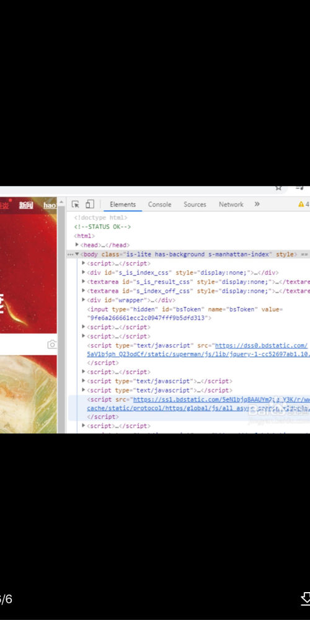Click the page's vertical scrollbar up arrow
Screen dimensions: 310x620
61,202
